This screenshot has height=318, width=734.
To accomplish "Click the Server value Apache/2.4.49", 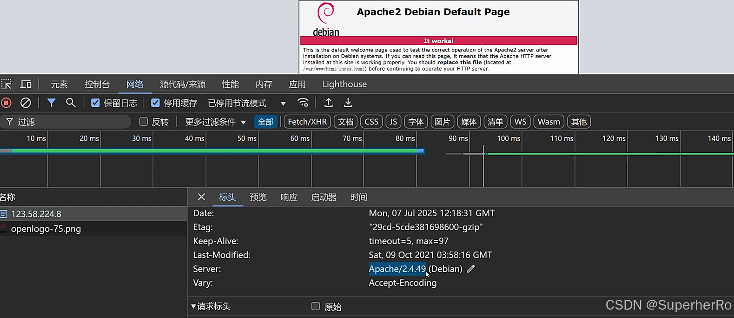I will point(397,269).
